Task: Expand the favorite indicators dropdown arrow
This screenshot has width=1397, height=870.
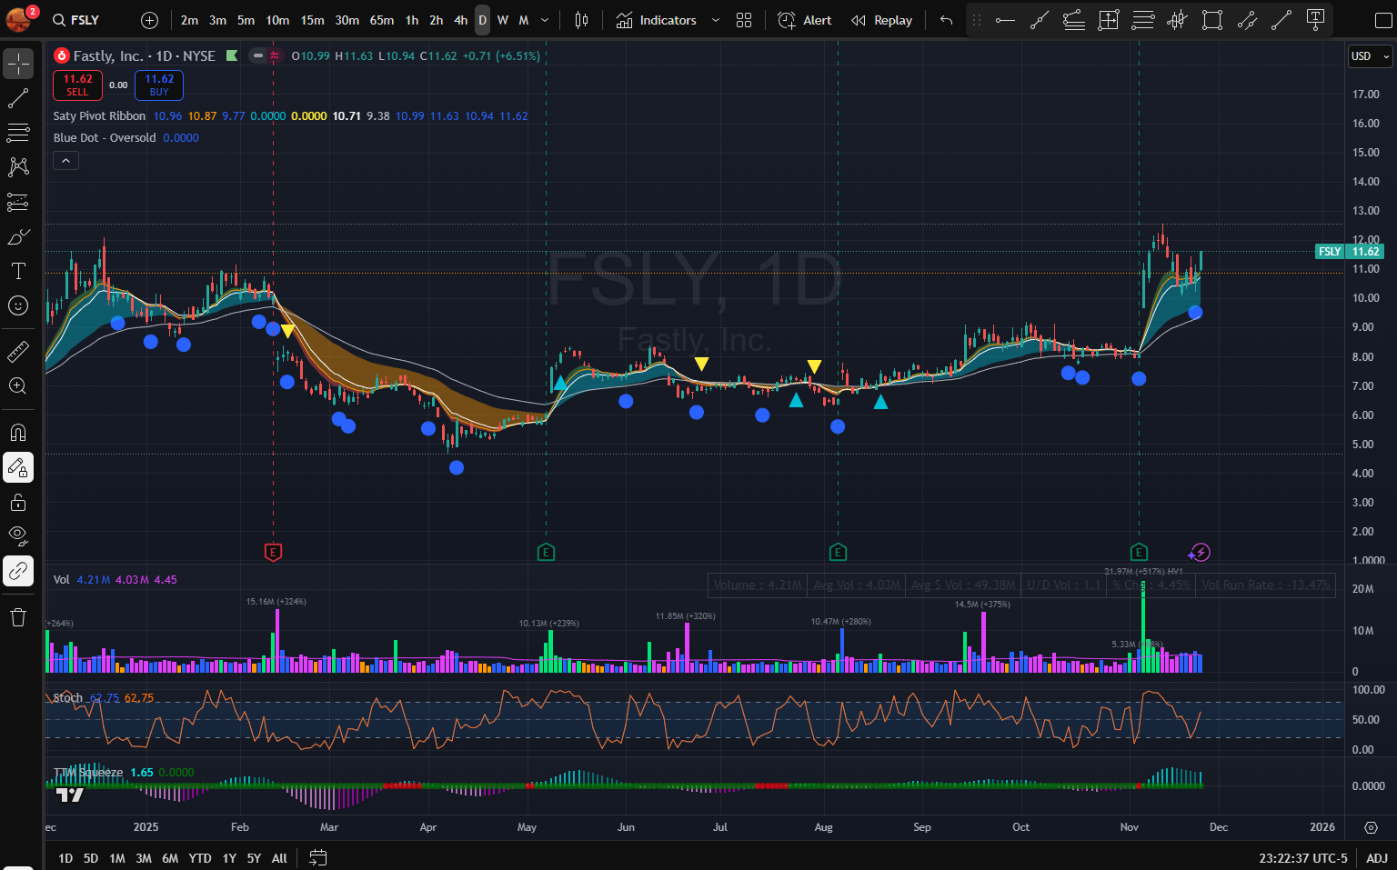Action: tap(716, 20)
